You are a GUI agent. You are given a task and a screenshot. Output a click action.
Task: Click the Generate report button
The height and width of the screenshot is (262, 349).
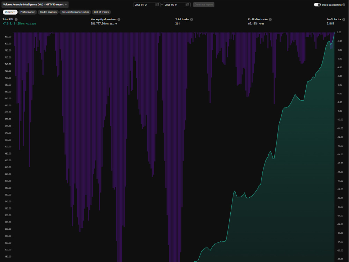click(204, 5)
